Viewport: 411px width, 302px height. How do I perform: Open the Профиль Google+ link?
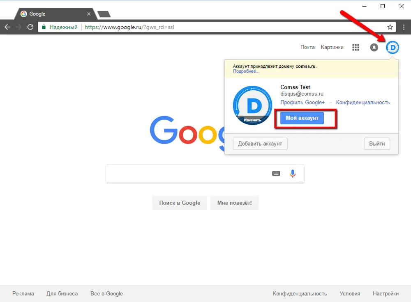coord(302,102)
